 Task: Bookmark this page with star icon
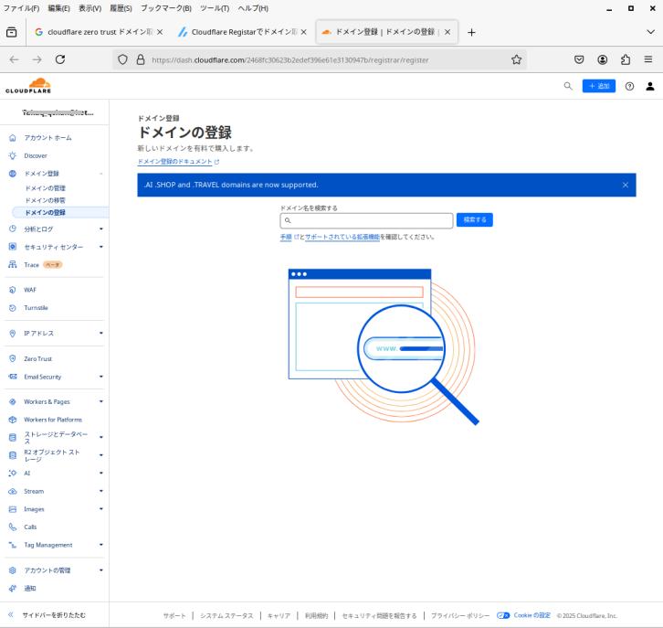[x=516, y=59]
